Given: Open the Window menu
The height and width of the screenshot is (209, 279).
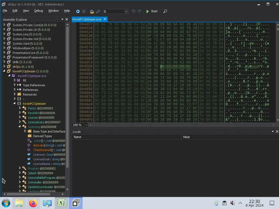Looking at the screenshot, I should coord(53,11).
